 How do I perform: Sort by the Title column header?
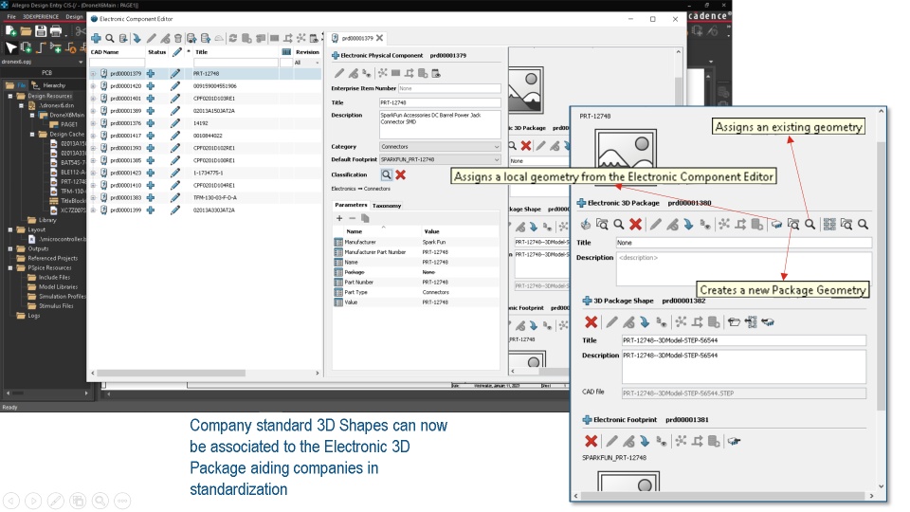coord(201,52)
